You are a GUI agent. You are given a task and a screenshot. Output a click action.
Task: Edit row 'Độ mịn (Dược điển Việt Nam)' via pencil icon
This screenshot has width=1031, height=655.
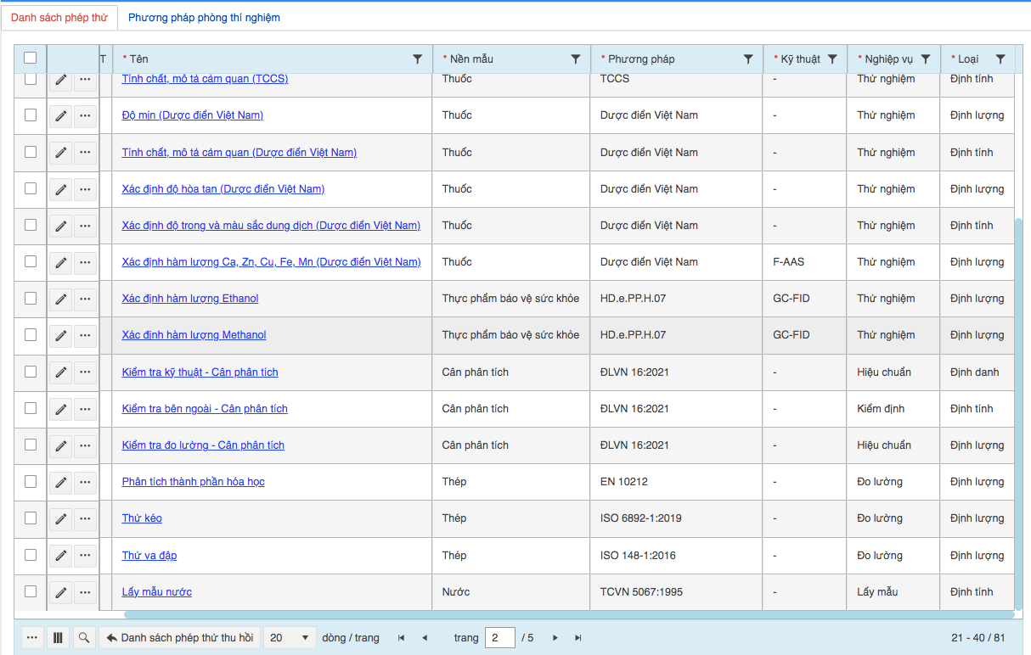pos(60,116)
